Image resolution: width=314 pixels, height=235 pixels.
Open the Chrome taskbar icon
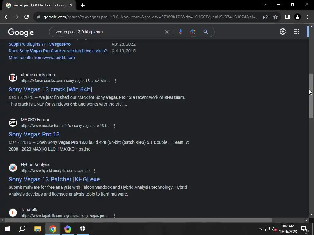(x=53, y=229)
